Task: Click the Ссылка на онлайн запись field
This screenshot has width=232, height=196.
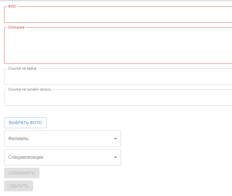Action: [x=118, y=98]
